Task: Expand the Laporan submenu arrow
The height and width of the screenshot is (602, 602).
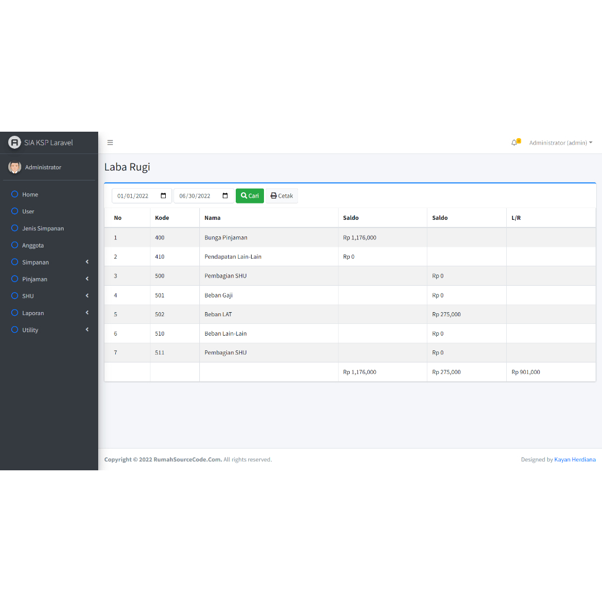Action: 87,313
